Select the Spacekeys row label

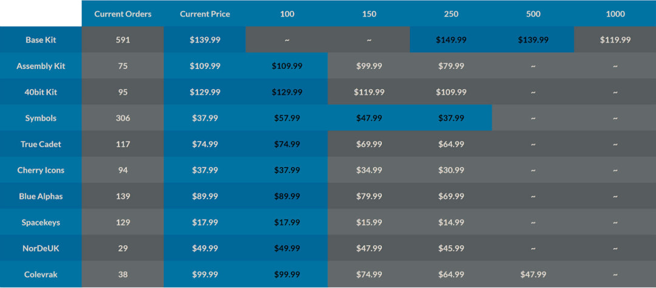point(41,223)
